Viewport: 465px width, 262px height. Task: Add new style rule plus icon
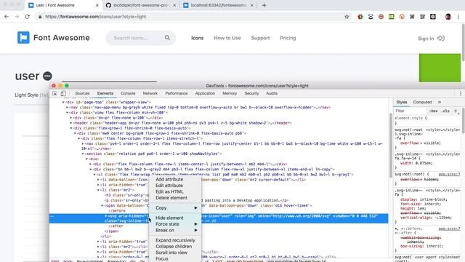(456, 111)
